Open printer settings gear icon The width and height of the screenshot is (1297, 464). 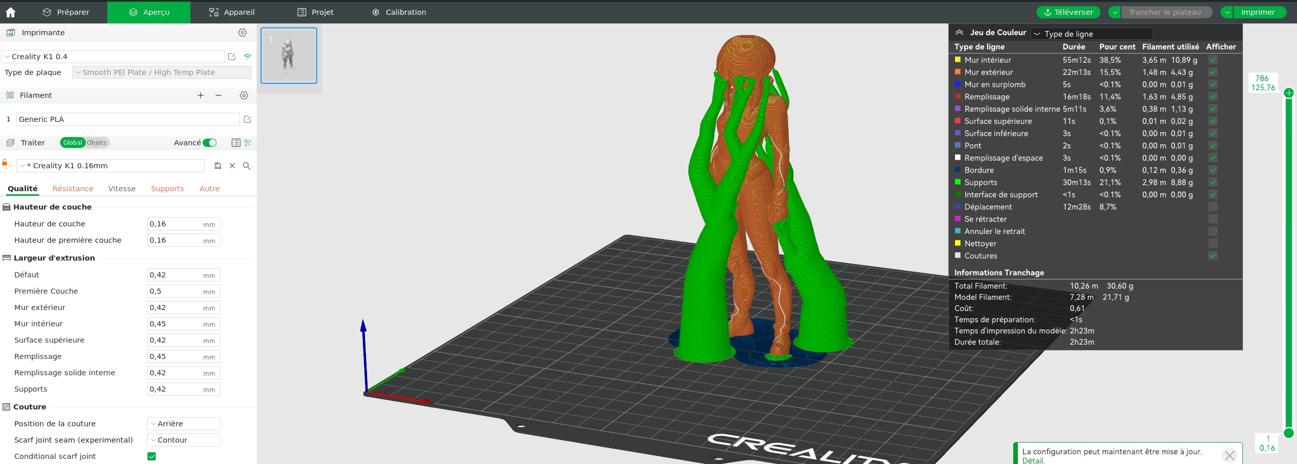[242, 33]
